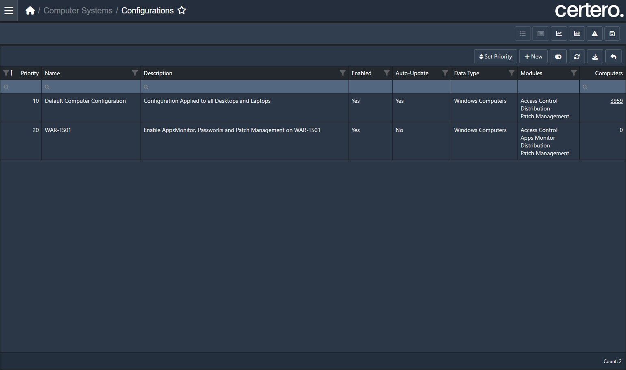626x370 pixels.
Task: Sort by the Auto-Update column header
Action: tap(412, 73)
